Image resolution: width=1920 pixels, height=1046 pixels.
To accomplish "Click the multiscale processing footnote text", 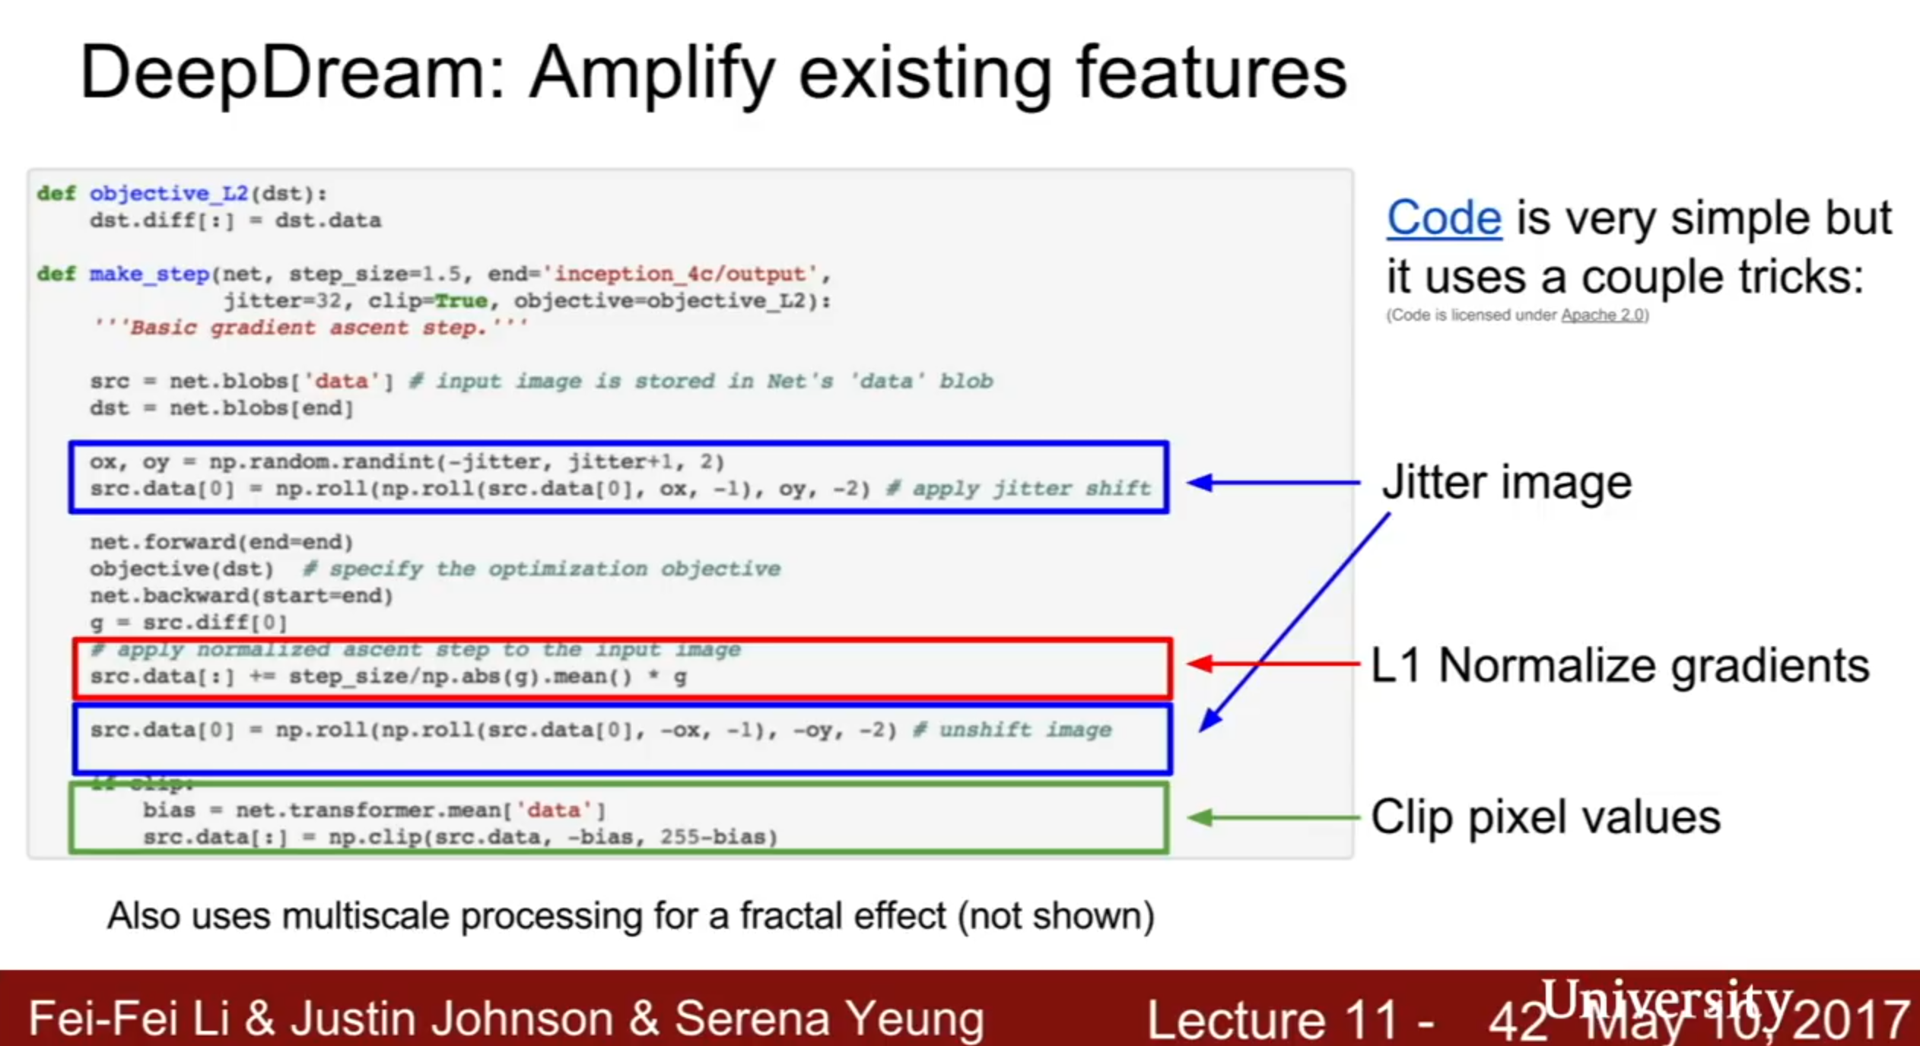I will pos(631,915).
